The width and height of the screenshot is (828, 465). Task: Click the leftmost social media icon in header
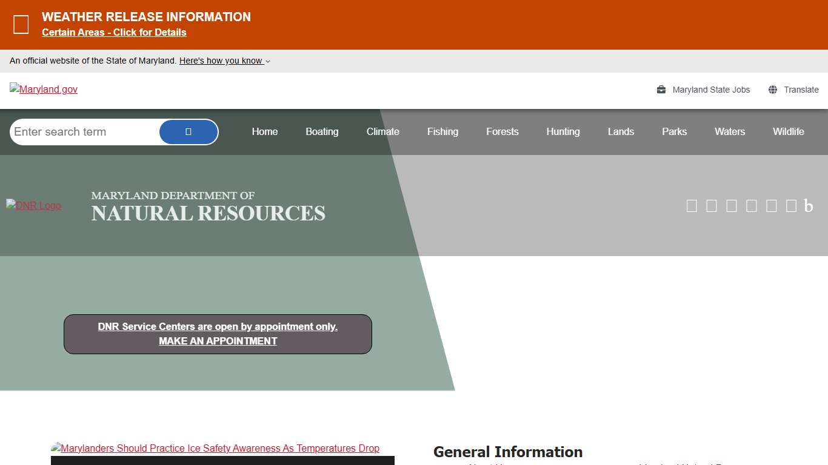[x=692, y=206]
